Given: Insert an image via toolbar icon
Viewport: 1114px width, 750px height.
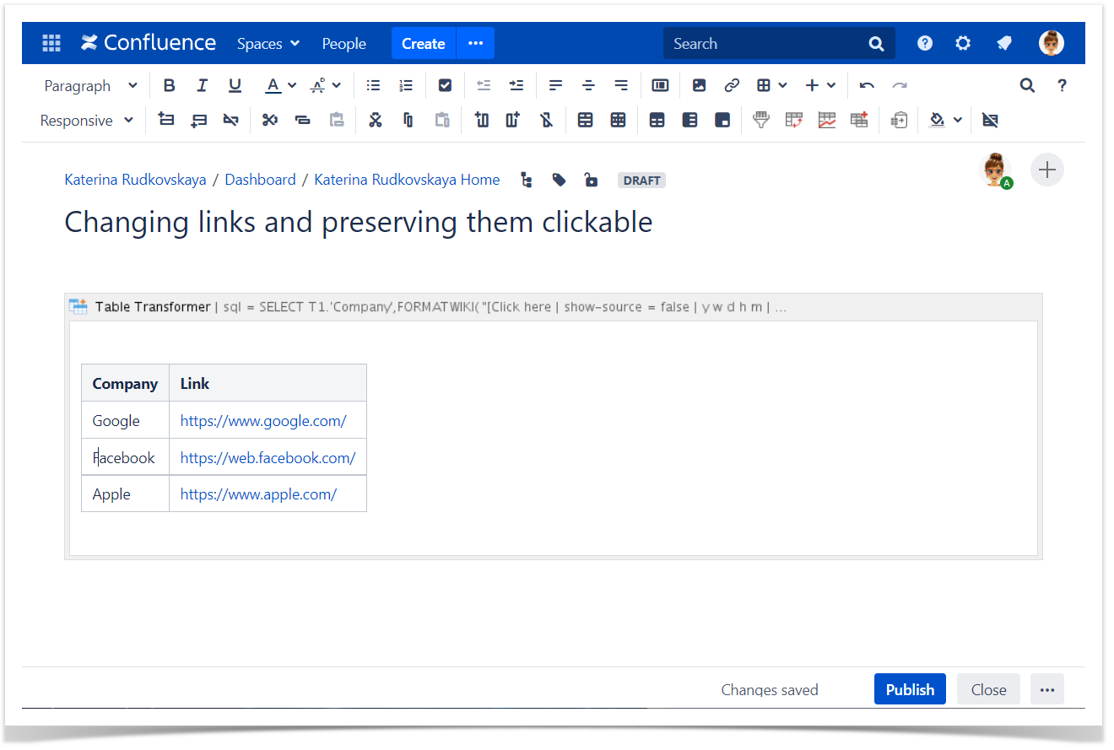Looking at the screenshot, I should [699, 85].
